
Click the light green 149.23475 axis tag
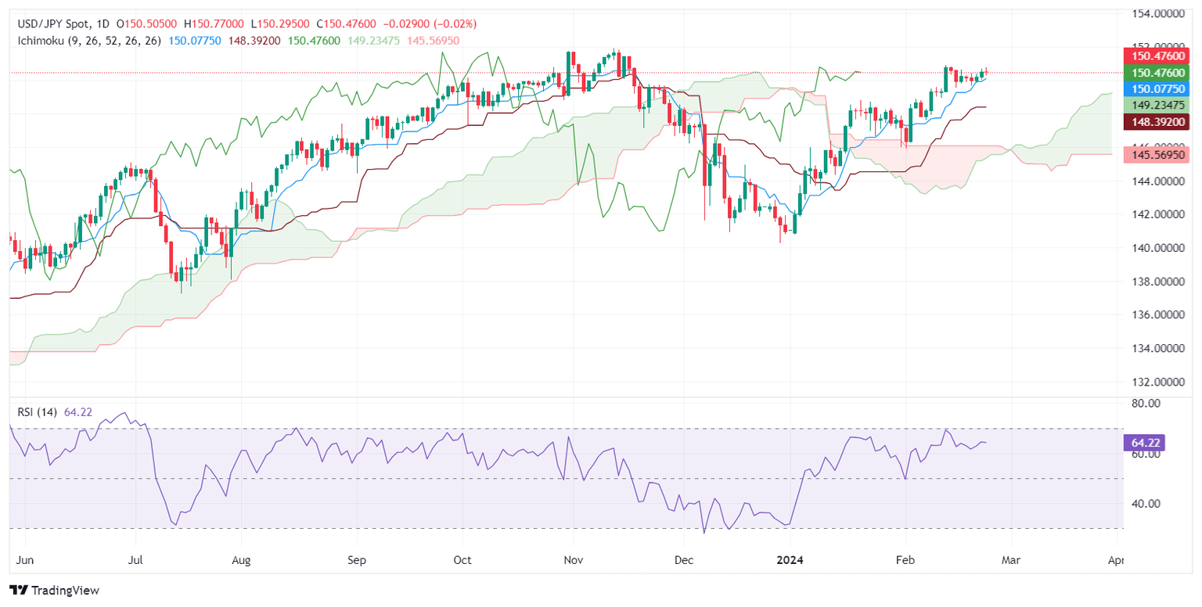click(1156, 106)
